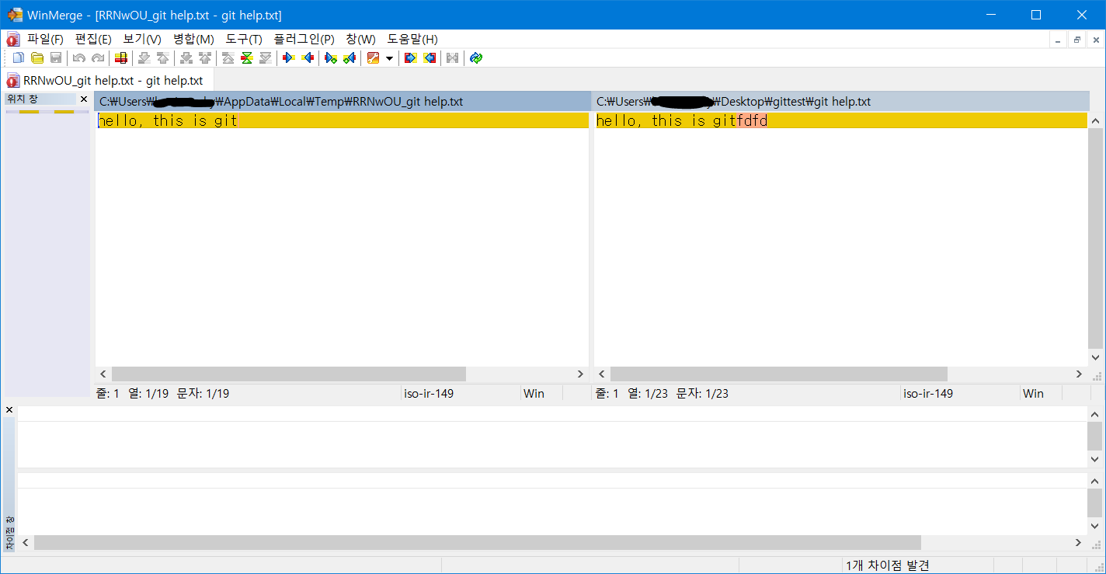Copy difference to the right pane
The image size is (1106, 574).
(x=289, y=58)
